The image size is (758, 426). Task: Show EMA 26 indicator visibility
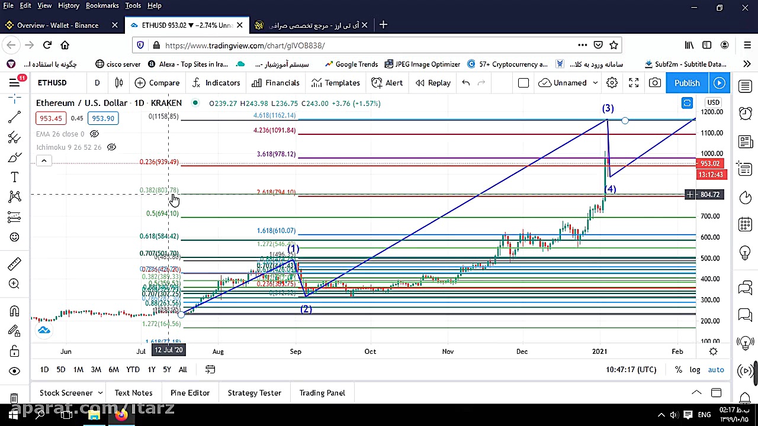94,134
